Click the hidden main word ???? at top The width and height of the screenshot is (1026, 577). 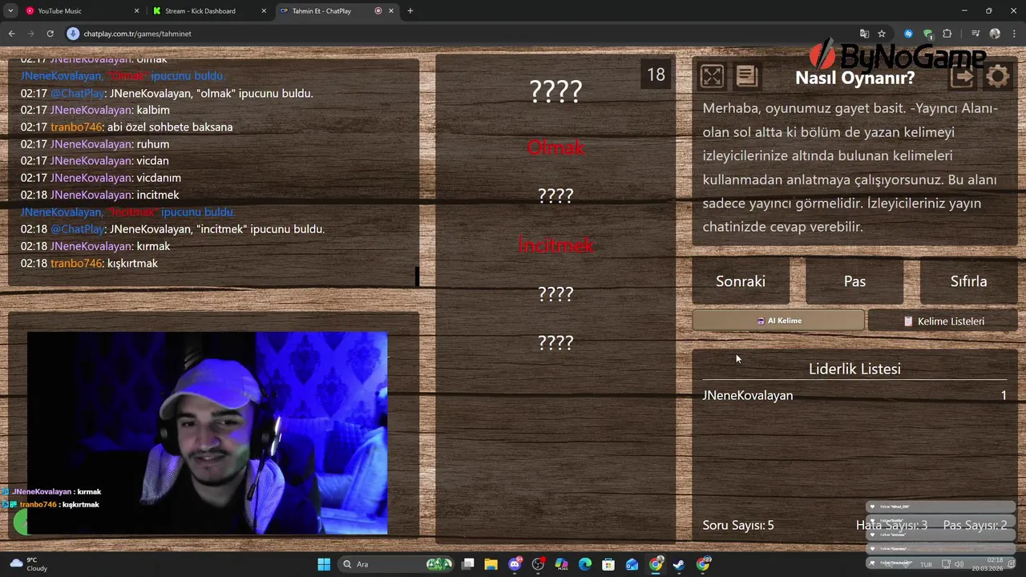555,91
